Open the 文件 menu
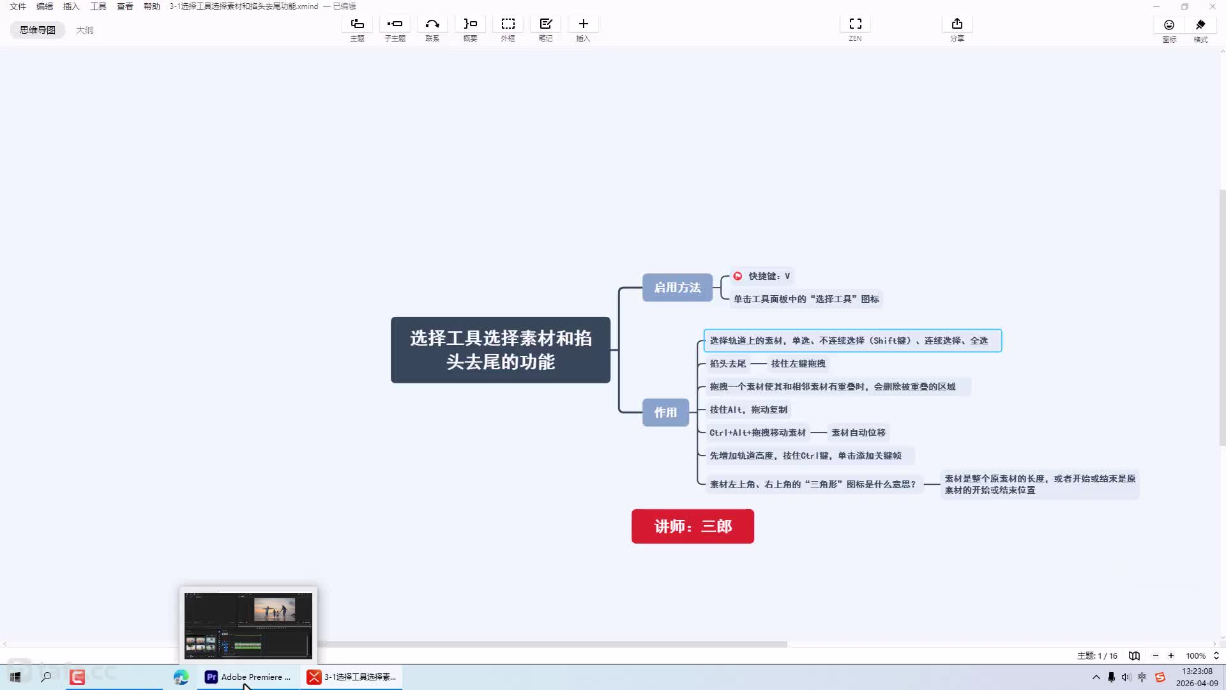This screenshot has width=1226, height=690. 18,6
